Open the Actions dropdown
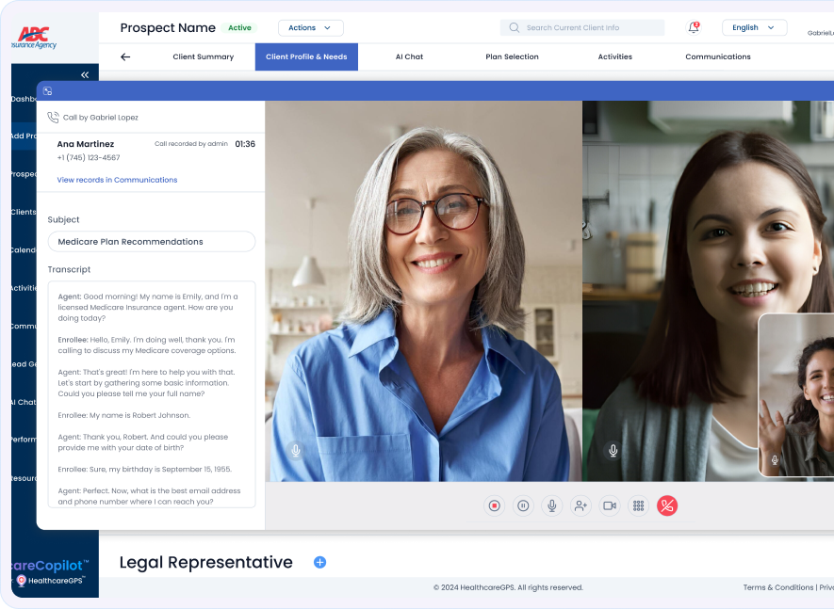The image size is (834, 609). 310,28
